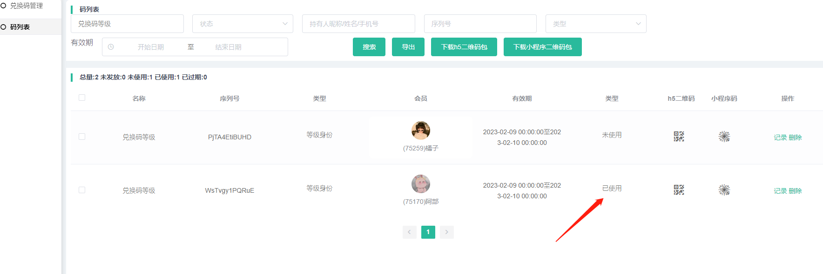Click member avatar of 阿部
This screenshot has height=274, width=823.
point(421,184)
